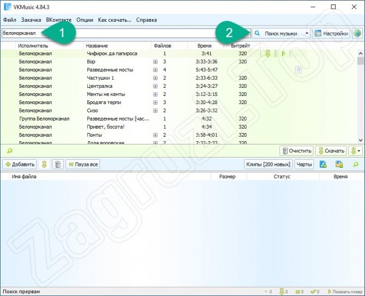Sort results by Исполнитель column
365x296 pixels.
pyautogui.click(x=50, y=46)
